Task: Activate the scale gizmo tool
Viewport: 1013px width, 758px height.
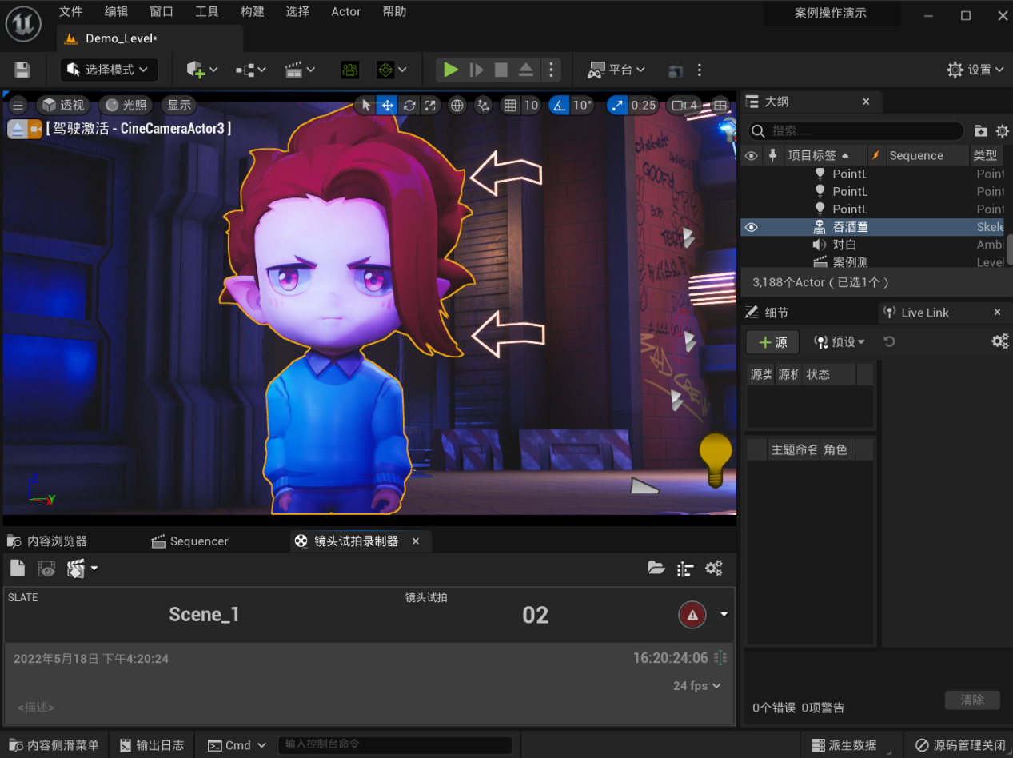Action: click(x=430, y=105)
